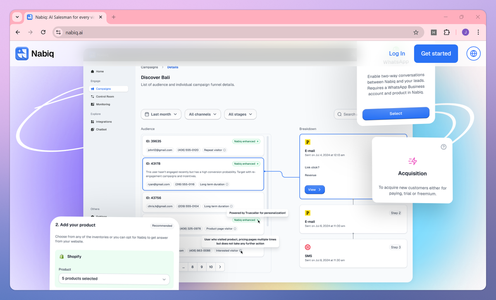Click Long term duration chip on ID 43756
This screenshot has height=300, width=496.
[218, 206]
